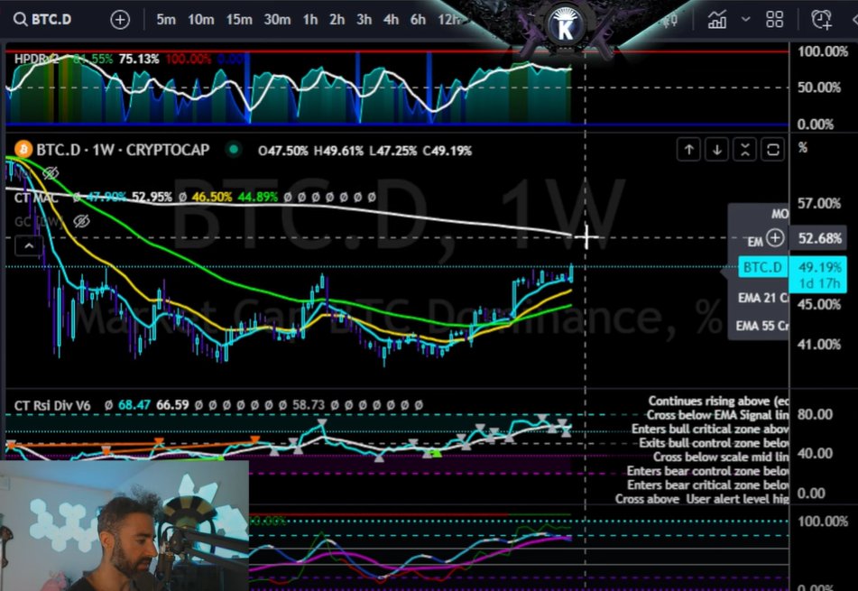Pick the 6h timeframe button
The height and width of the screenshot is (591, 858).
[418, 20]
